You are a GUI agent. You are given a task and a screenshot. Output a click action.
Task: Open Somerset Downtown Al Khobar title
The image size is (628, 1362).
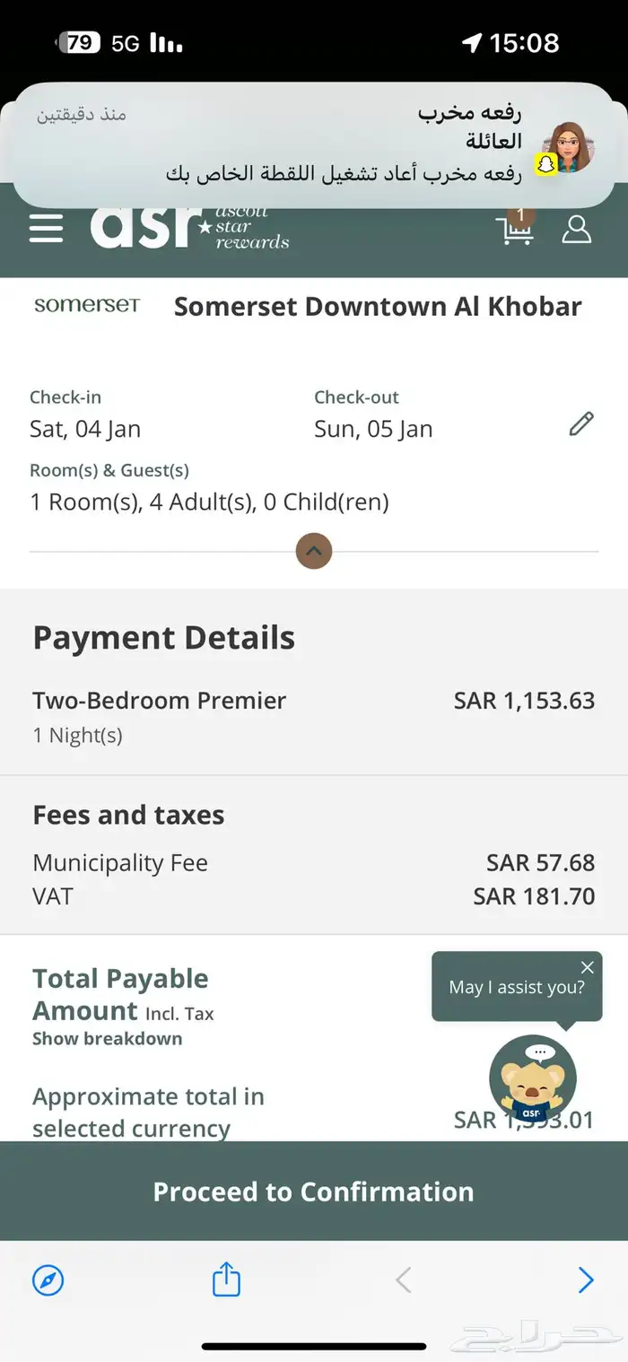(378, 306)
